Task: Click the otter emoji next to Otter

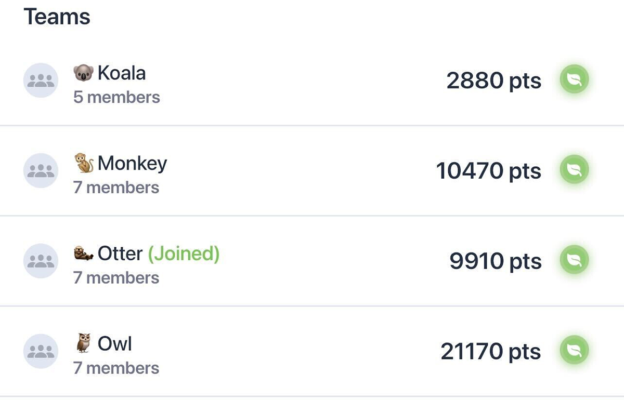Action: 84,254
